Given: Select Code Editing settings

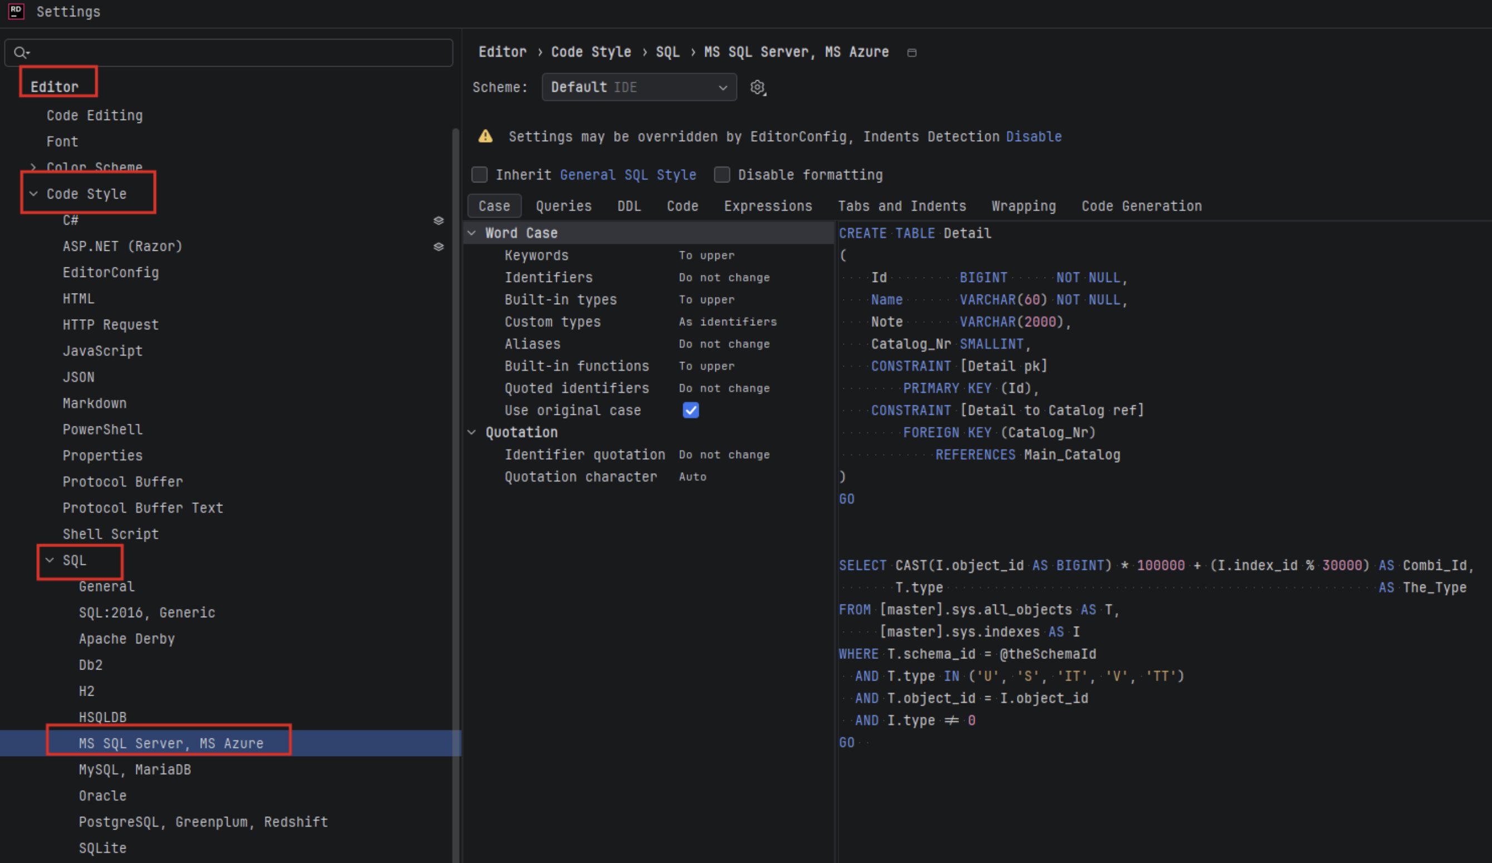Looking at the screenshot, I should coord(95,116).
